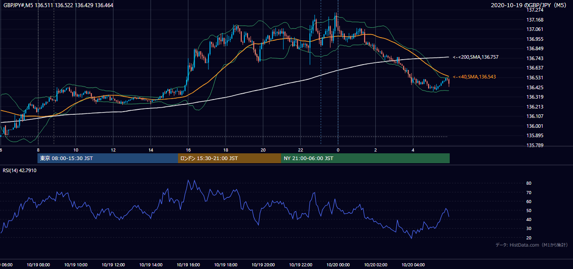This screenshot has width=573, height=269.
Task: Click the date label 10/20 02:00
Action: (375, 265)
